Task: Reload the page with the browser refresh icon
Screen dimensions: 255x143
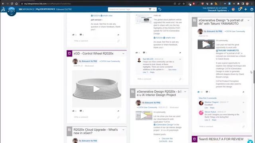Action: [12, 4]
